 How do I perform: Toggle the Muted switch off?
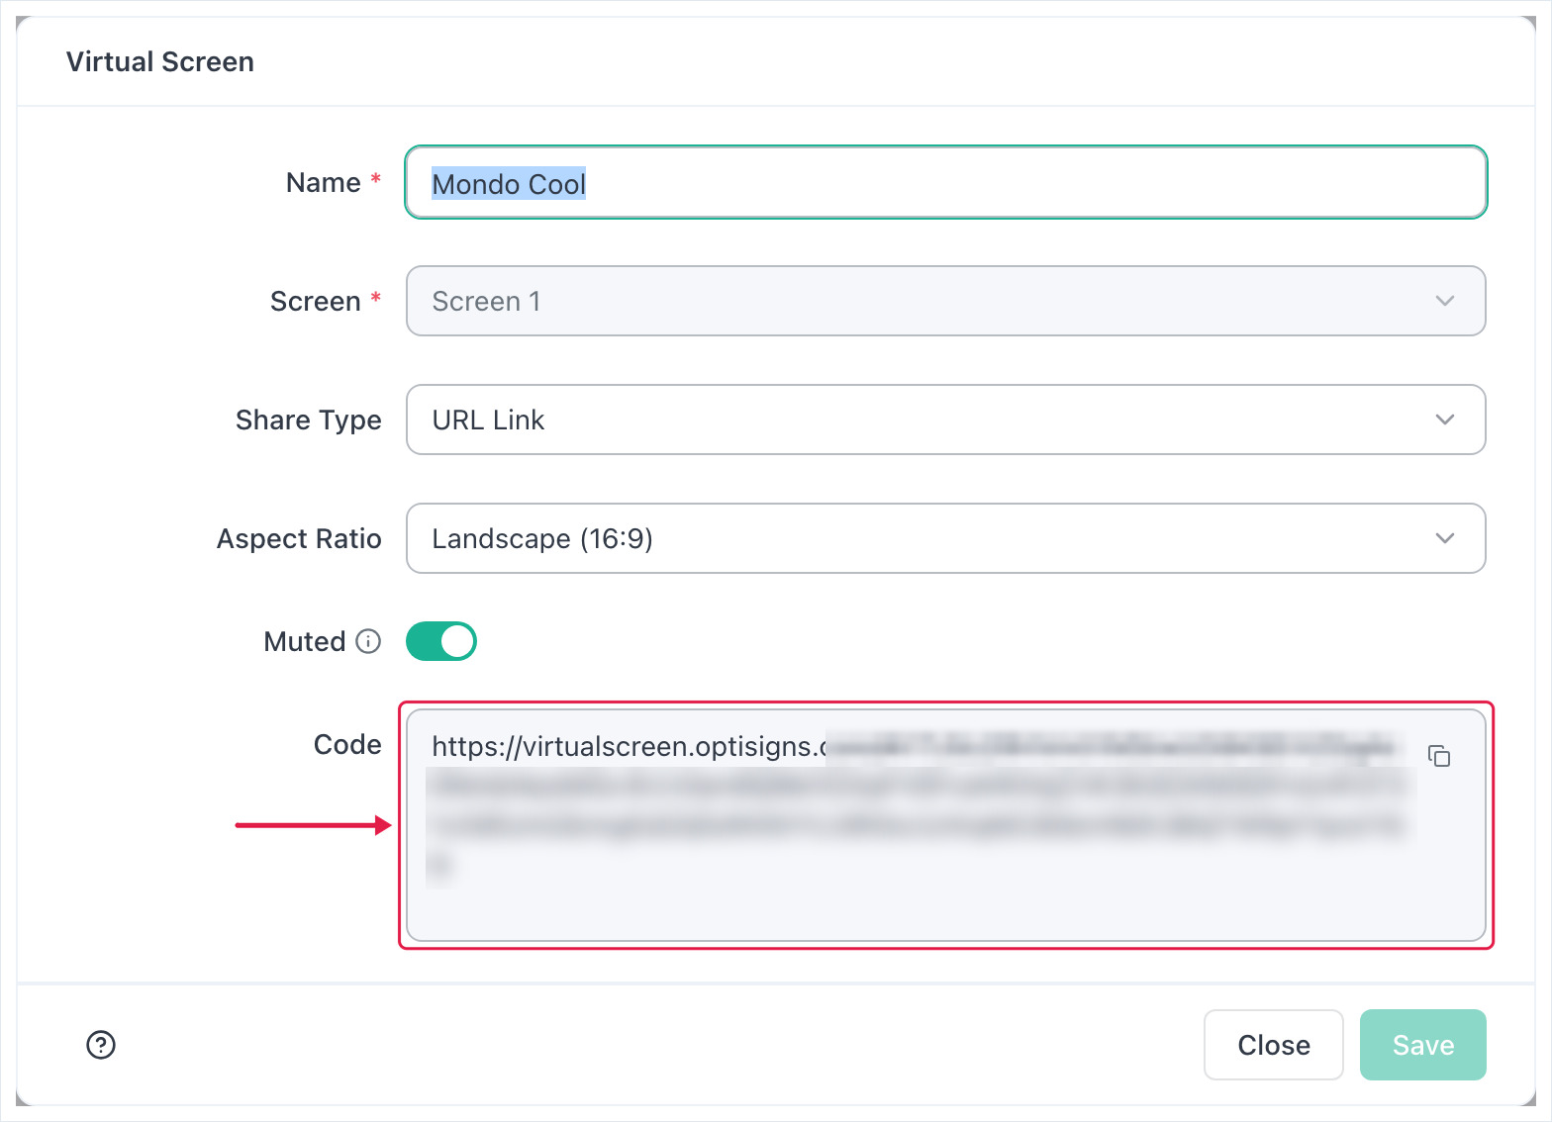point(441,641)
